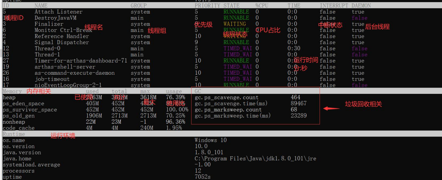Click the java.version label

[22, 153]
